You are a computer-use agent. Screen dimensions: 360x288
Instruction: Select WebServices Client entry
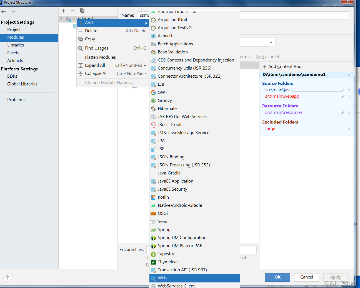[x=194, y=286]
